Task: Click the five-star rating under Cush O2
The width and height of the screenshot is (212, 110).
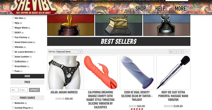Action: 137,109
